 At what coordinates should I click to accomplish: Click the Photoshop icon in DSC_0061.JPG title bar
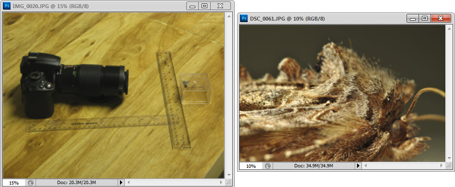coord(244,19)
